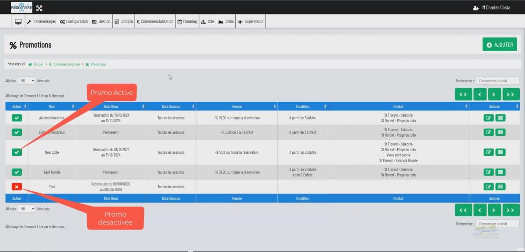Open the Supervision menu

point(251,21)
